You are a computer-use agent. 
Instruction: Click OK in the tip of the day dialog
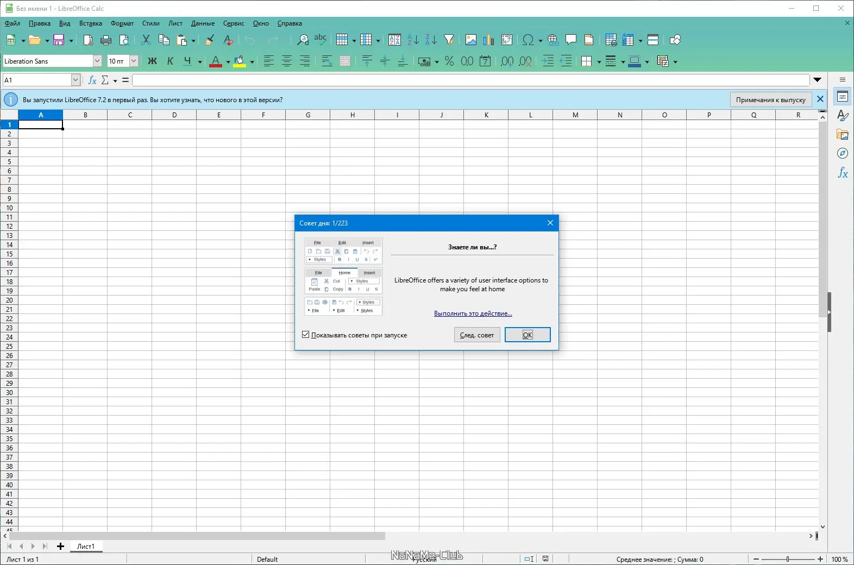[528, 335]
